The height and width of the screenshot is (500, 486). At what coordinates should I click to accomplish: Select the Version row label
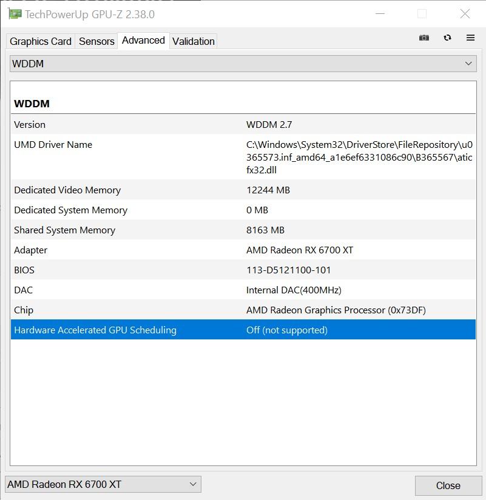pos(30,125)
